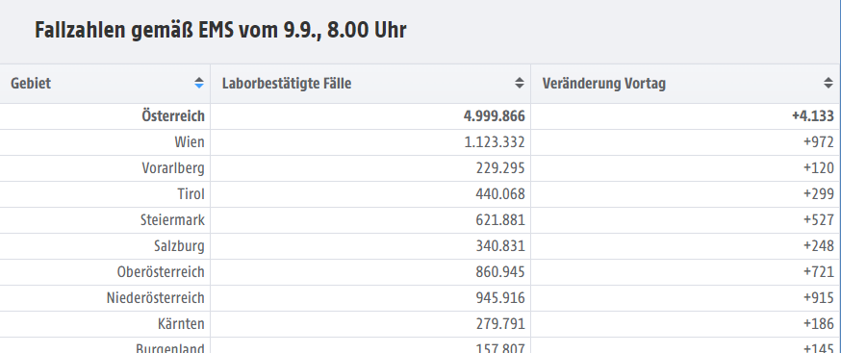Viewport: 841px width, 353px height.
Task: Click the Wien row label
Action: click(x=190, y=142)
